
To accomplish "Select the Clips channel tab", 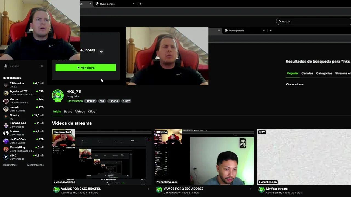I will (x=91, y=111).
